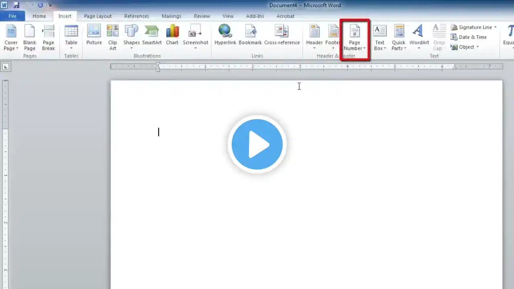Insert a Page Break
This screenshot has height=289, width=514.
[48, 37]
